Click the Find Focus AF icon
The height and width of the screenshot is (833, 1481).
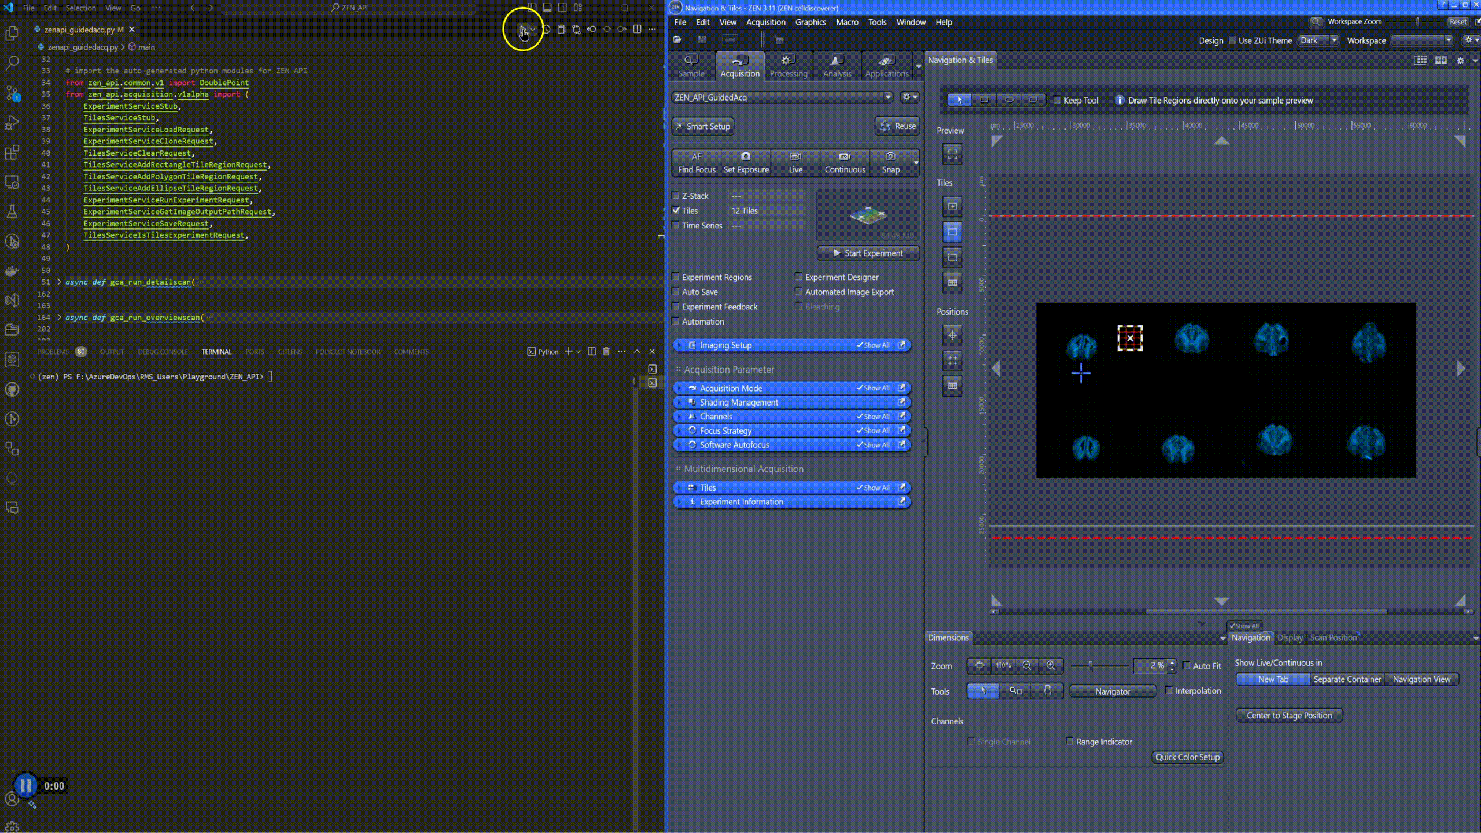pyautogui.click(x=696, y=157)
